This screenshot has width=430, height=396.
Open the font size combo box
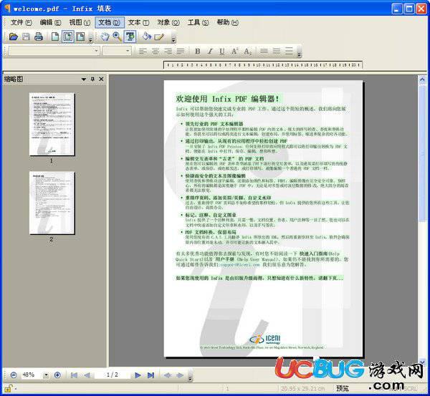click(117, 51)
